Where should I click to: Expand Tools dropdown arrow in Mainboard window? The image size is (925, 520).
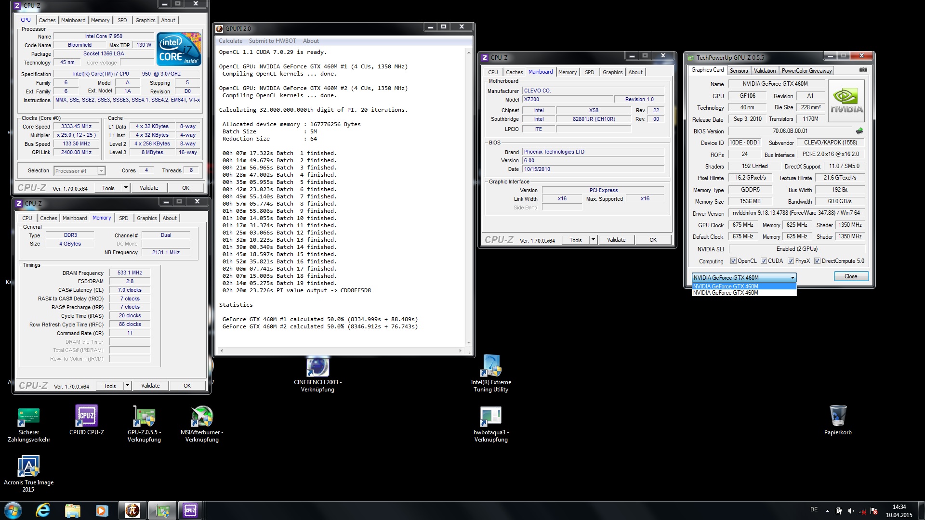tap(593, 240)
